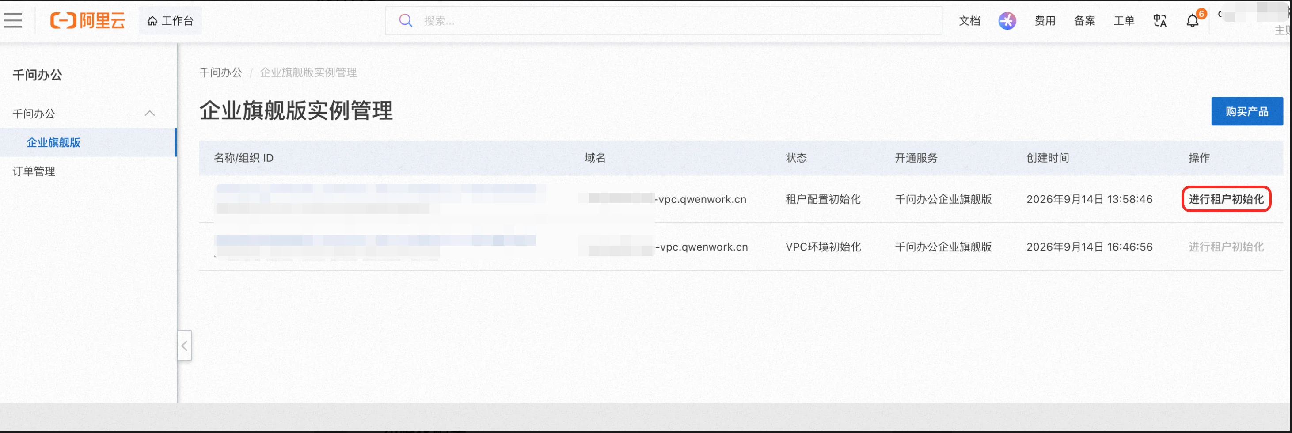Viewport: 1292px width, 433px height.
Task: Click 千问办公企业旗舰版 in the 租户配置初始化 row
Action: (943, 199)
